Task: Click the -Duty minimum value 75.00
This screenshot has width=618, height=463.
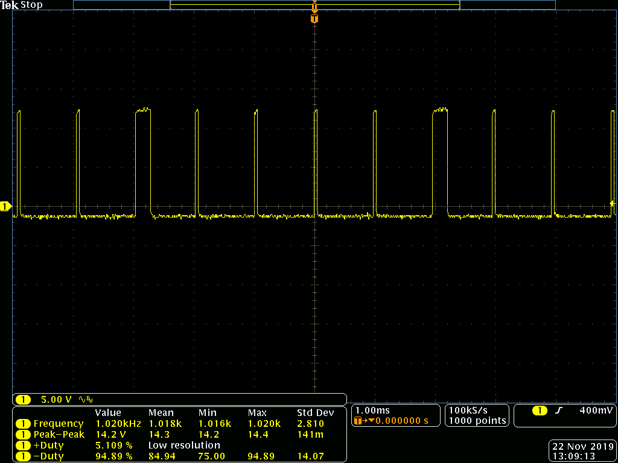Action: (x=212, y=457)
